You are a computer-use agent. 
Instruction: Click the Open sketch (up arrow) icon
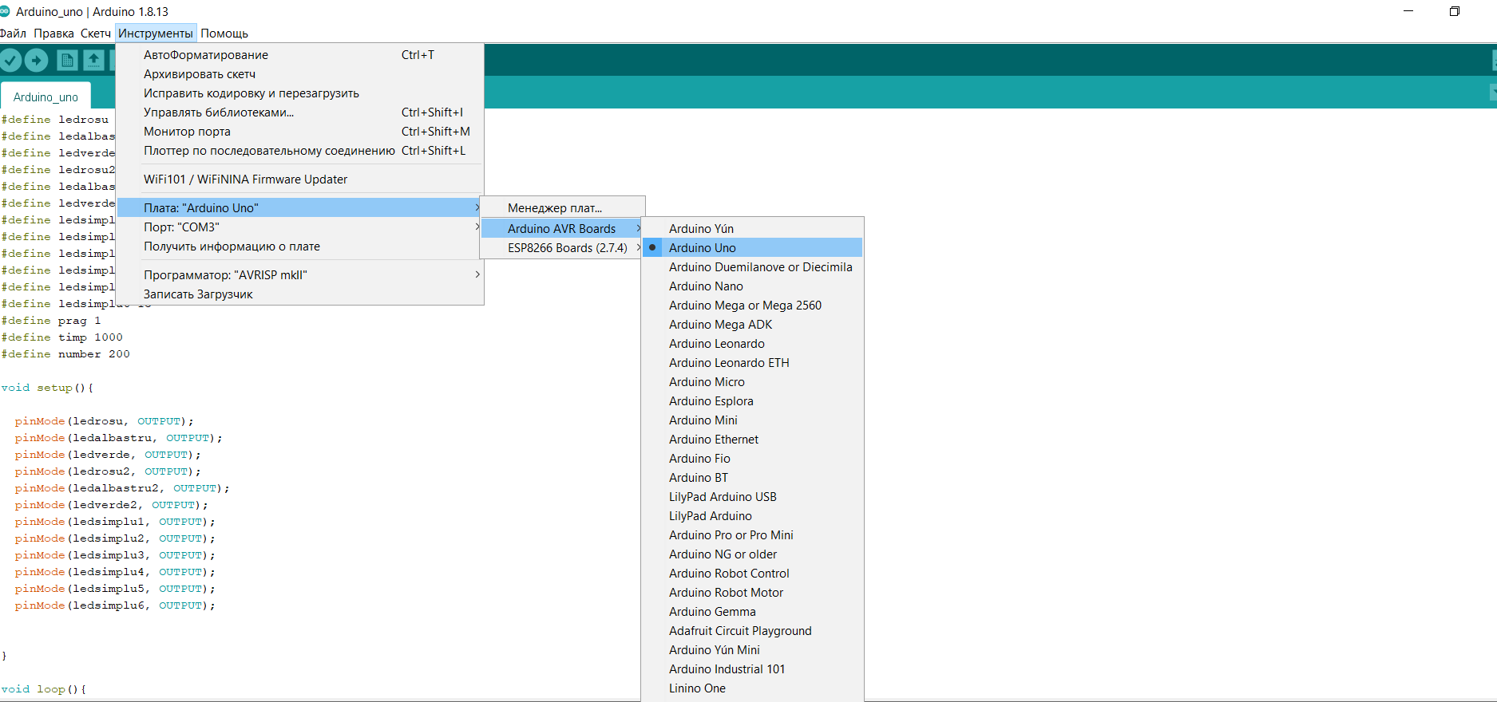(93, 60)
